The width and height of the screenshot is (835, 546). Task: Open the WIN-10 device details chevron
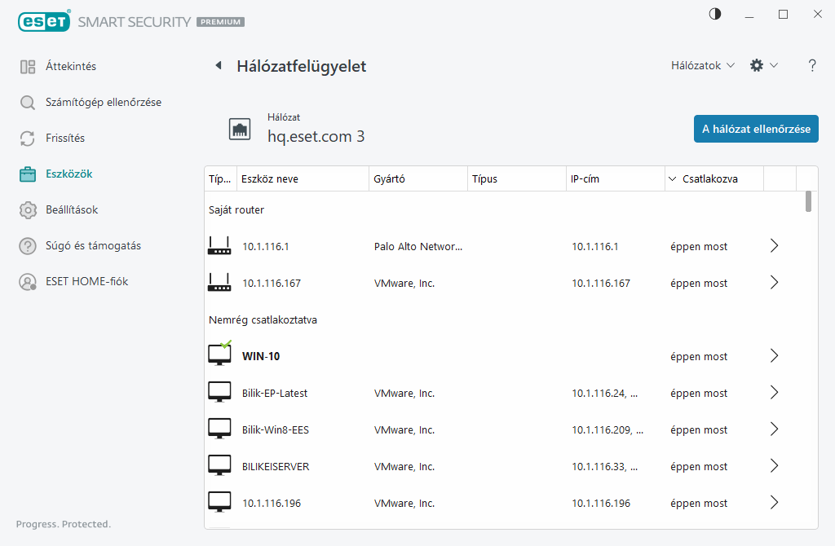(x=774, y=356)
